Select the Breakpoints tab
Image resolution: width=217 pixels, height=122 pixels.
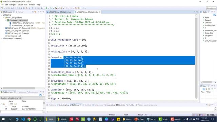[33, 92]
